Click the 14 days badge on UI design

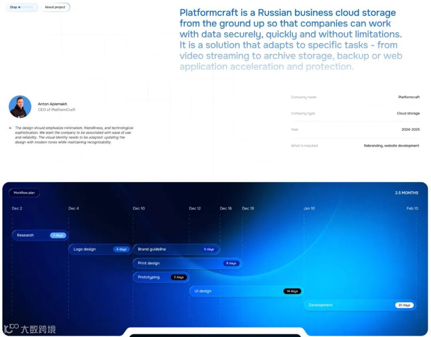pos(292,291)
